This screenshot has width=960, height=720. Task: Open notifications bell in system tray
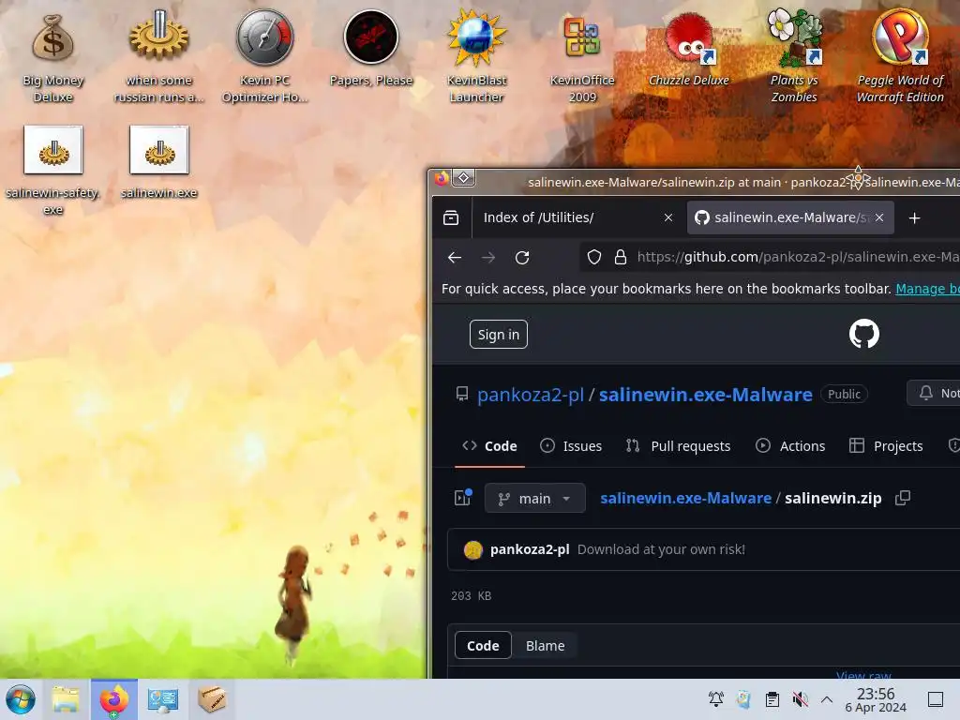[x=715, y=699]
